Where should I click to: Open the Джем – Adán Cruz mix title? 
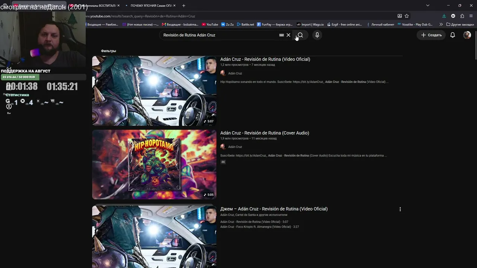[274, 209]
